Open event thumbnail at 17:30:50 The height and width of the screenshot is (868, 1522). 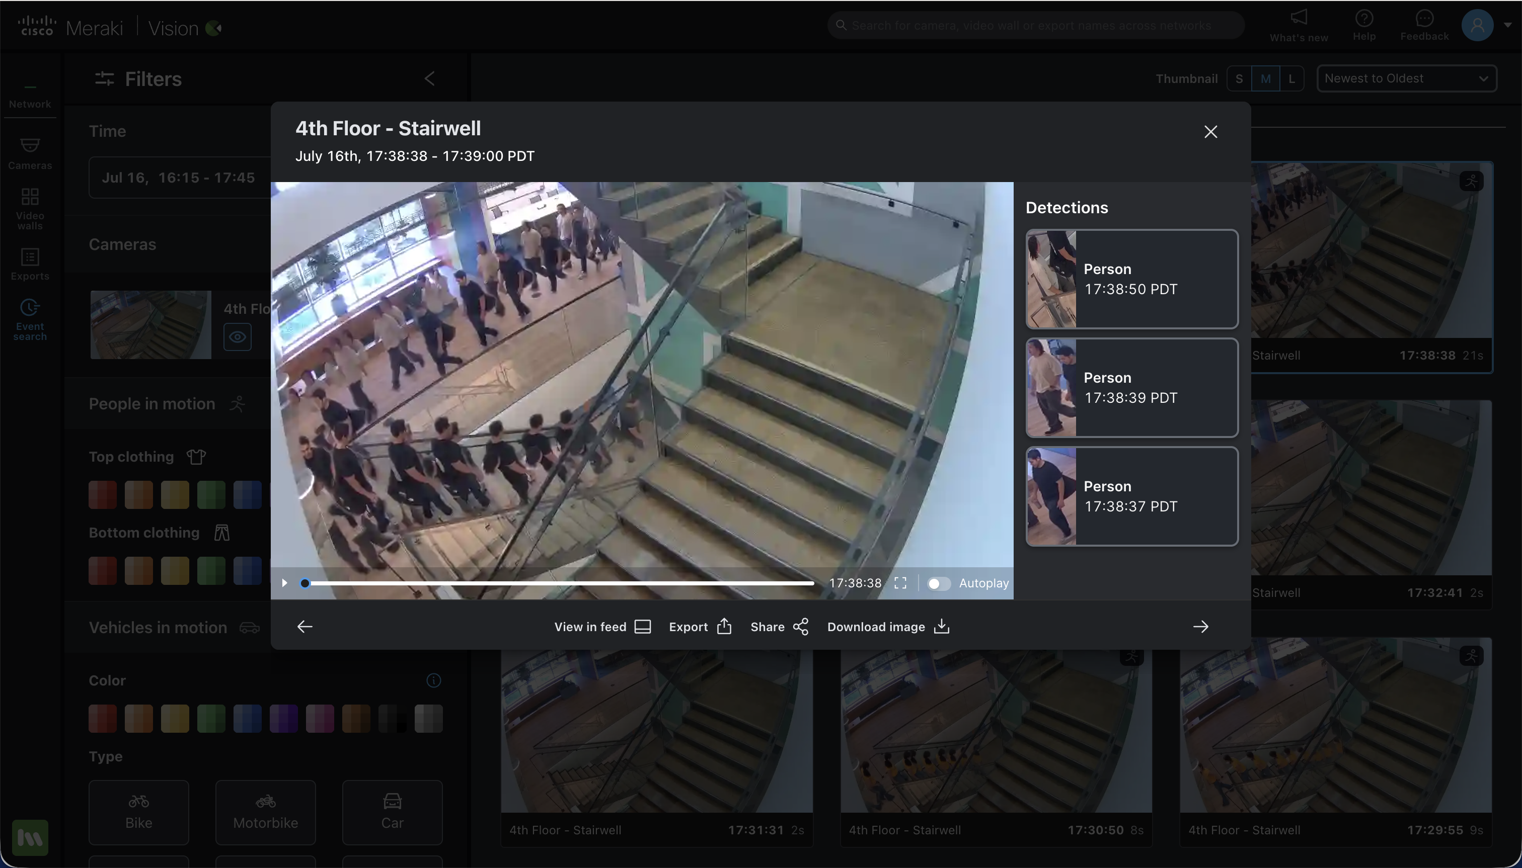(x=996, y=743)
